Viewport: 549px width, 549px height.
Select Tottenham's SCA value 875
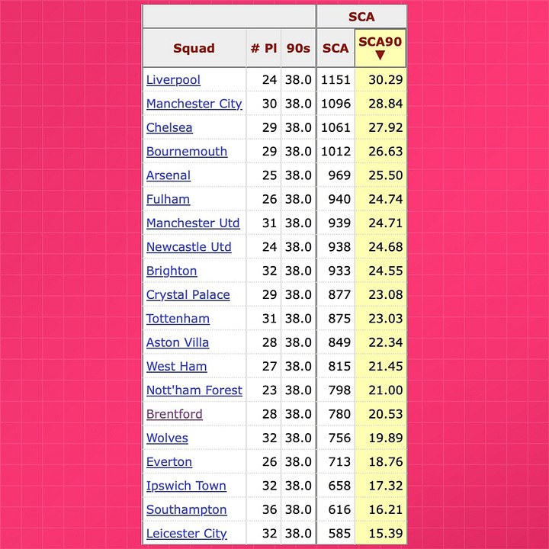(x=339, y=319)
